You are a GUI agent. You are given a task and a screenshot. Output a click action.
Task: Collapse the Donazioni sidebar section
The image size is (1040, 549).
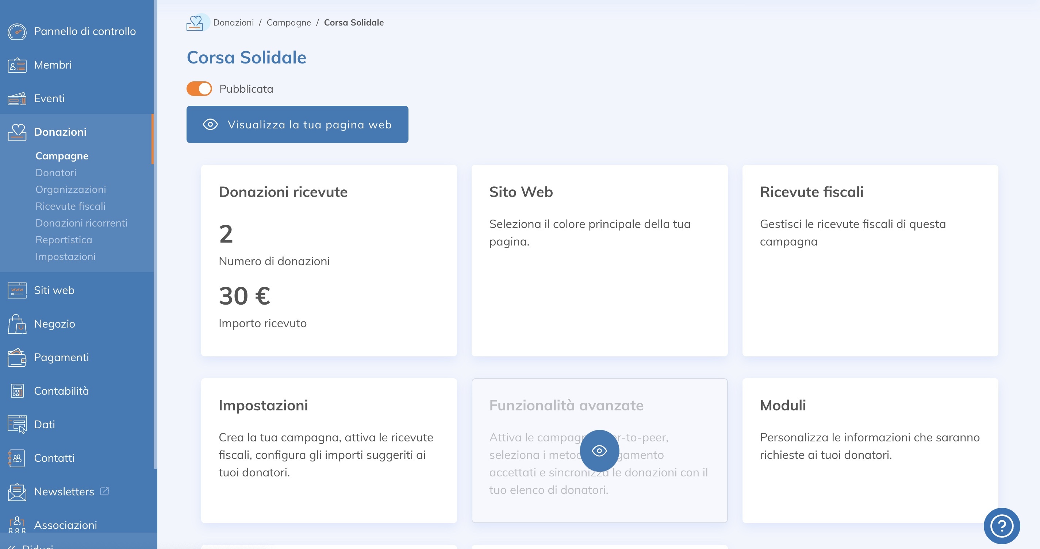(60, 132)
